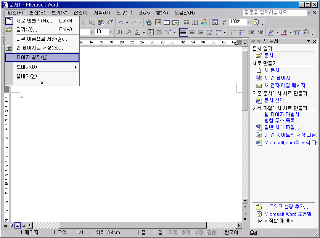The width and height of the screenshot is (320, 238).
Task: Click the 새 문서 link in task pane
Action: coord(272,70)
